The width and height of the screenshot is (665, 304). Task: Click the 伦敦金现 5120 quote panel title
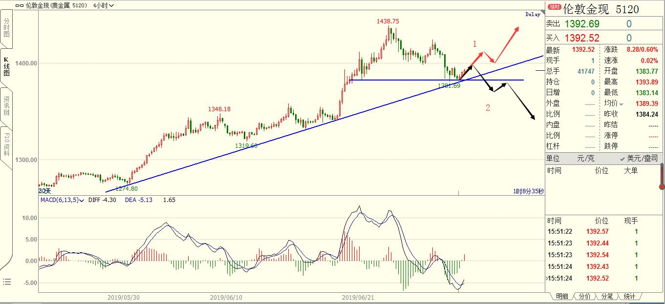pos(601,9)
